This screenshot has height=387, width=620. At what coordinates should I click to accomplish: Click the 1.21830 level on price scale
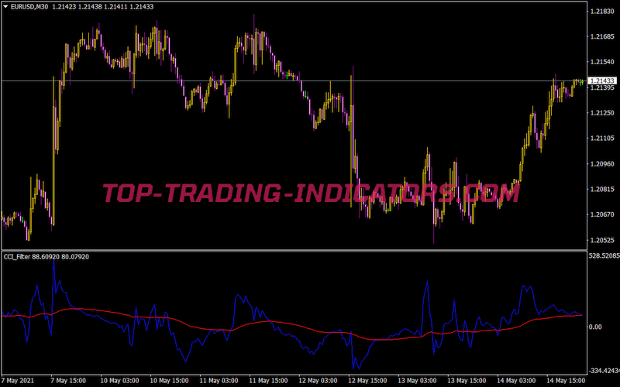[602, 12]
